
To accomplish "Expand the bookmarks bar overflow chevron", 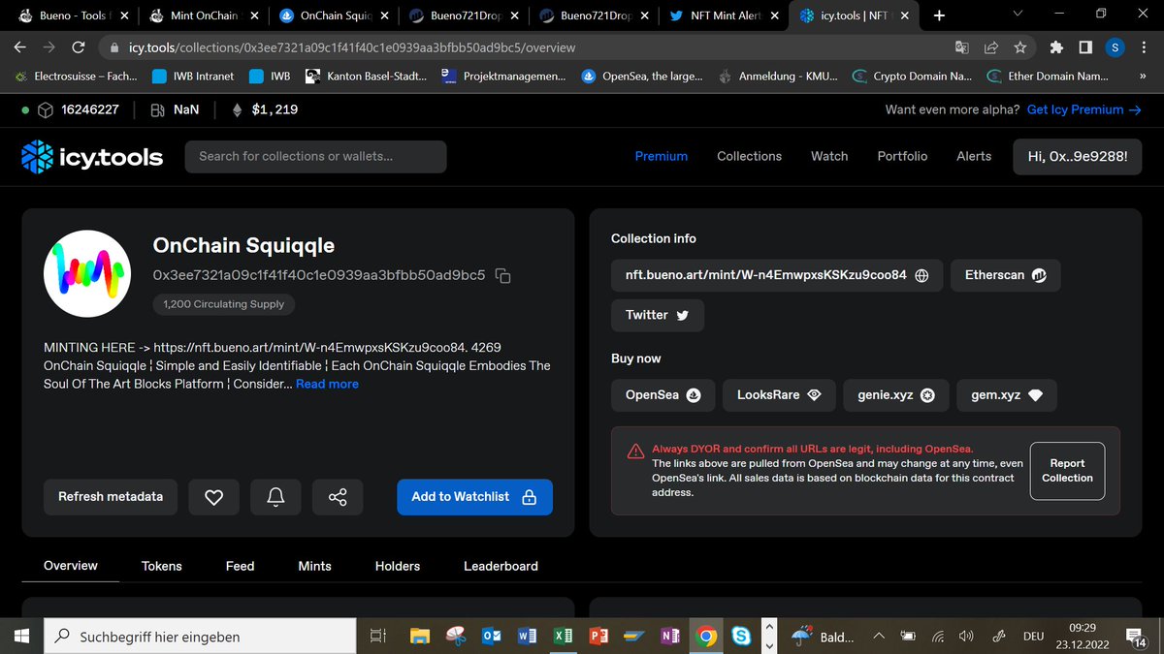I will click(x=1143, y=76).
